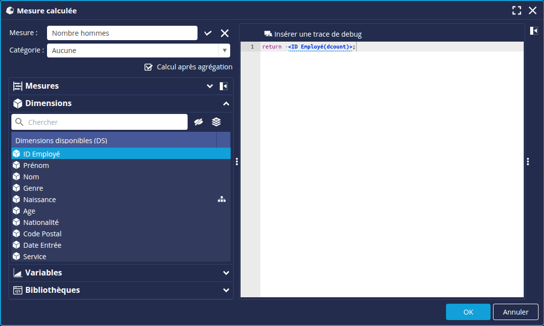Click OK to validate the measure
Image resolution: width=544 pixels, height=326 pixels.
tap(468, 312)
